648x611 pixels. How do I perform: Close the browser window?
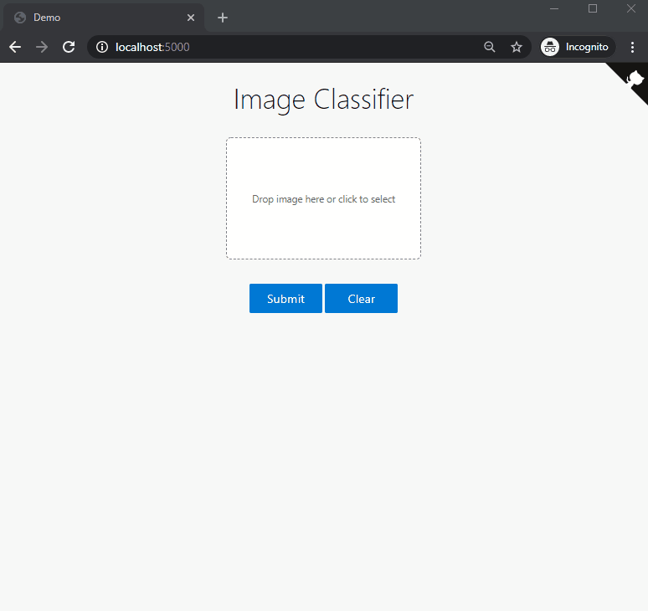[631, 8]
